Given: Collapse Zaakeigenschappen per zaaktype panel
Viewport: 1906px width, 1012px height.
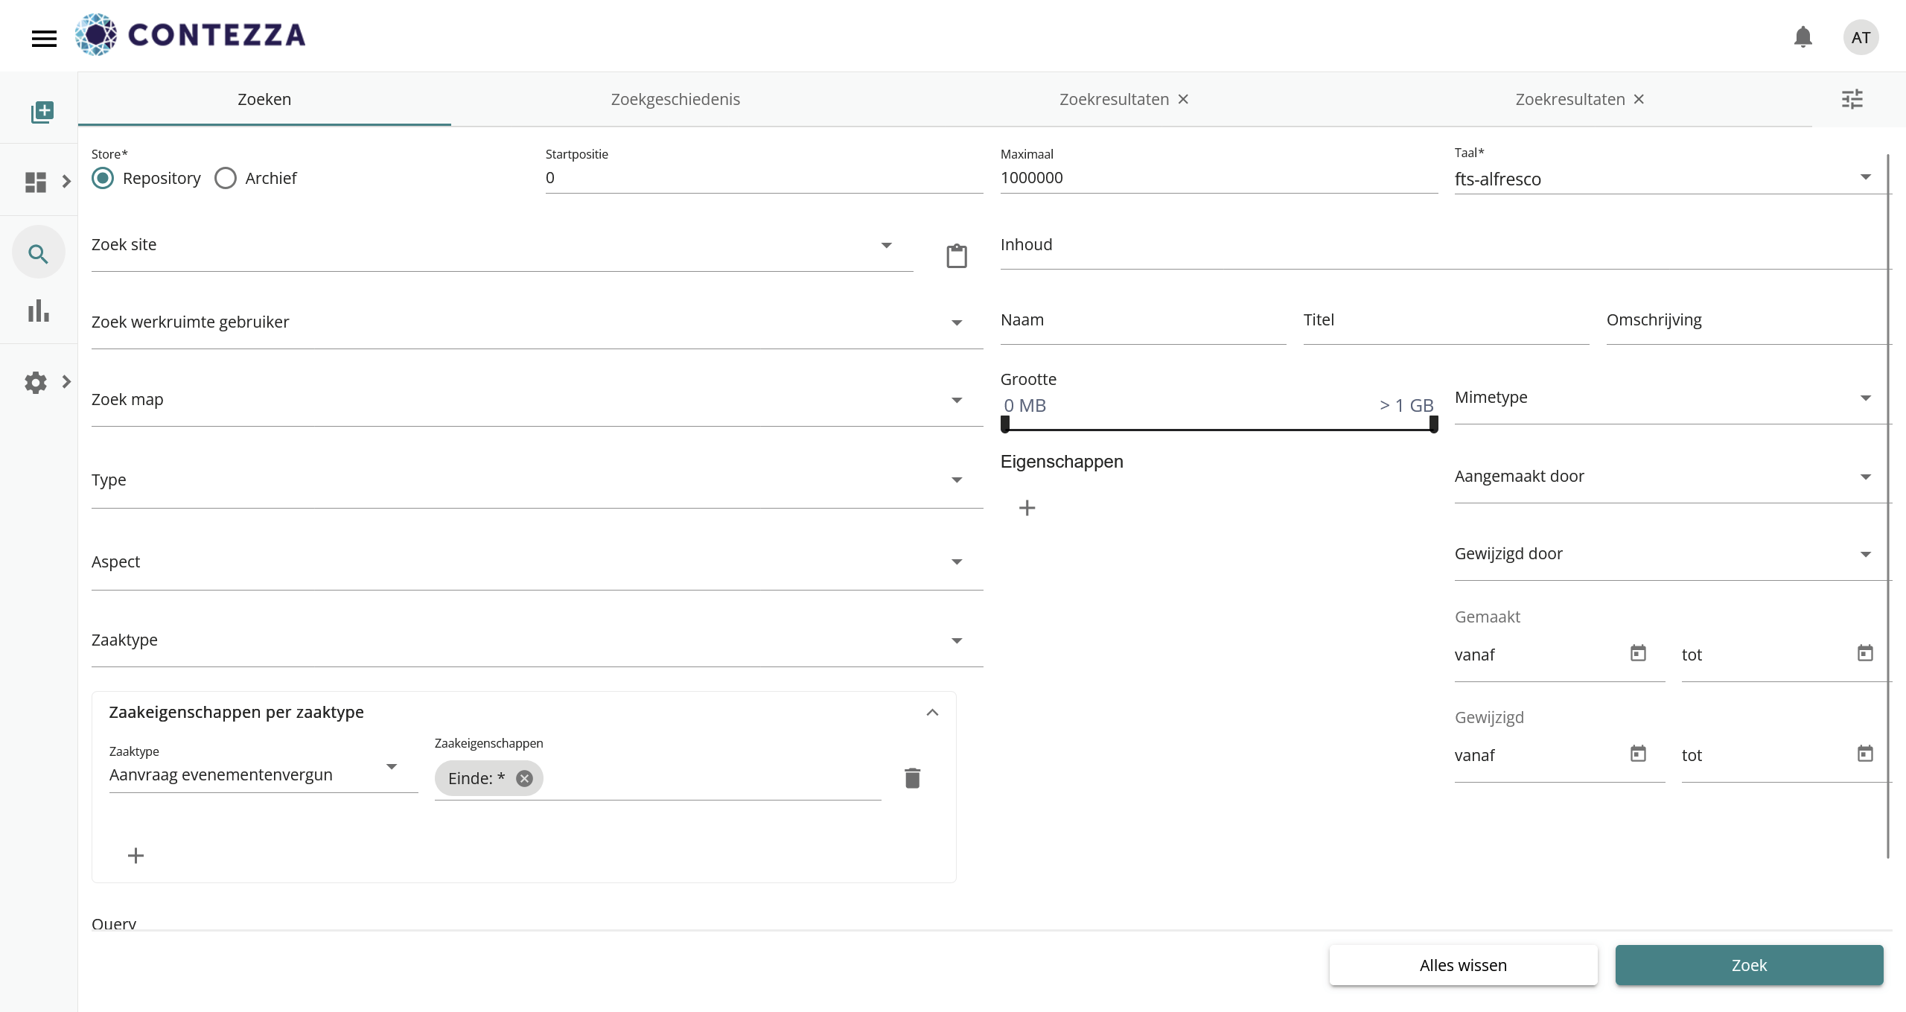Looking at the screenshot, I should (932, 713).
